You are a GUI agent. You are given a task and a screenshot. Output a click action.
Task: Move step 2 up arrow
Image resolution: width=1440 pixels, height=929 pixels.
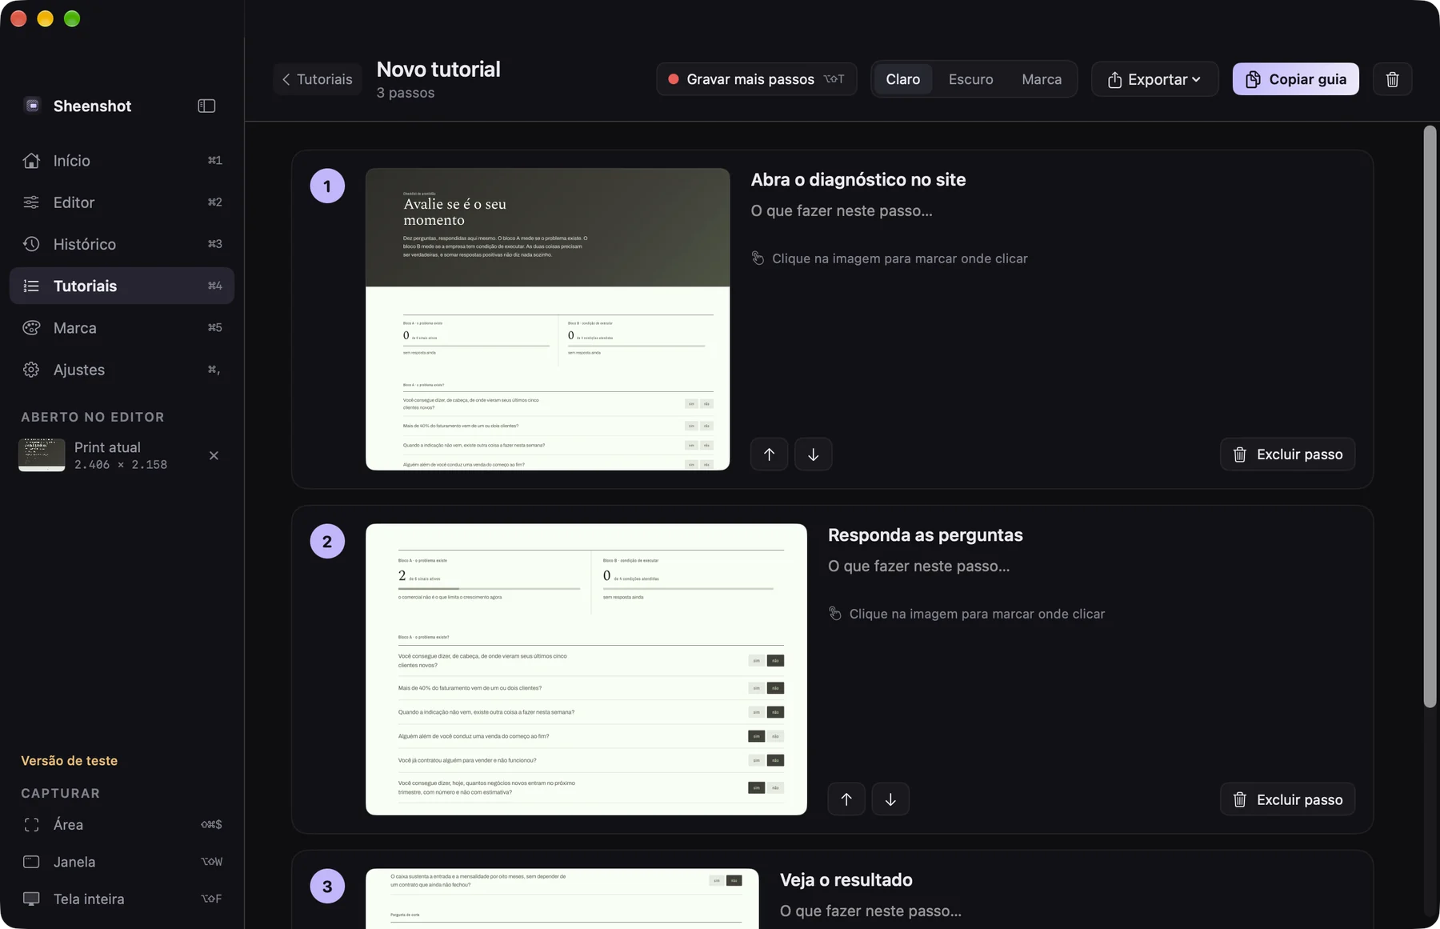point(846,799)
